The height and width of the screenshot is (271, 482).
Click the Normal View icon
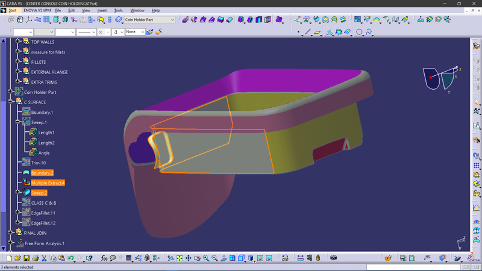click(x=224, y=258)
